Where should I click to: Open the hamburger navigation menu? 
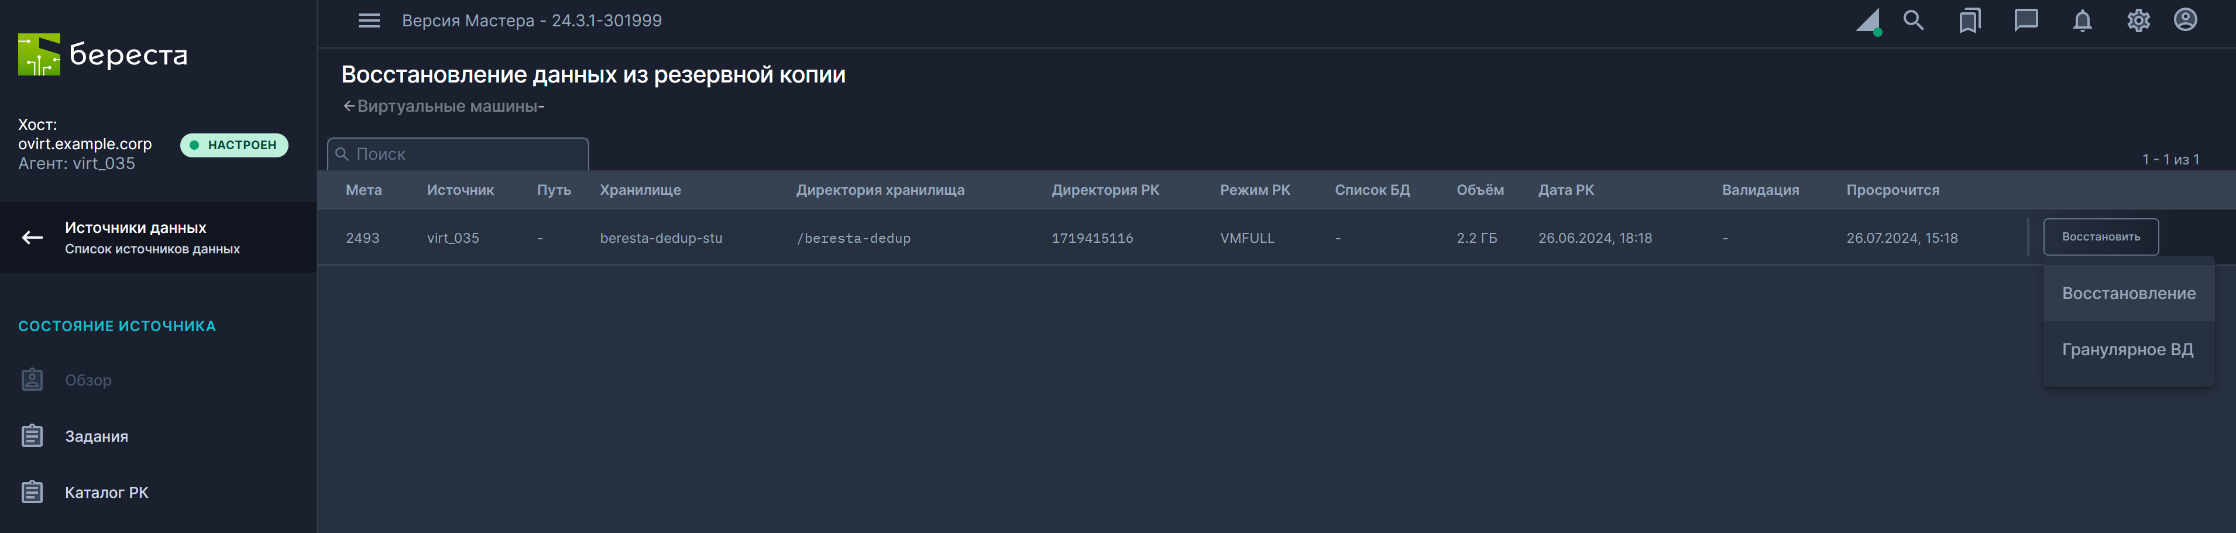pos(369,21)
